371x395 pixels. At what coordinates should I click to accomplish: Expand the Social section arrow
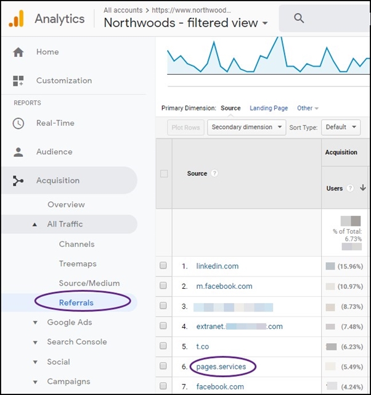click(x=35, y=362)
